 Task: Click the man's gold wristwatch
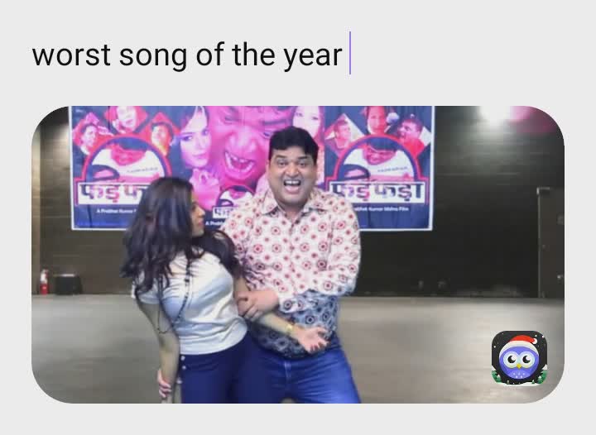290,328
